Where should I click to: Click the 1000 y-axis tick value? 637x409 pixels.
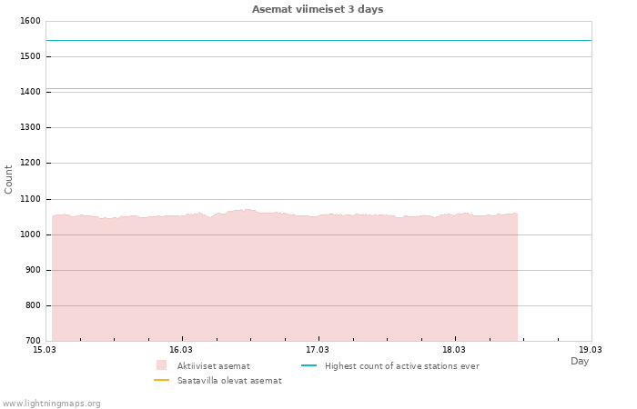point(30,234)
